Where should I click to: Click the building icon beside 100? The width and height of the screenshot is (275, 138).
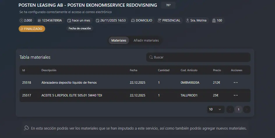pos(214,21)
